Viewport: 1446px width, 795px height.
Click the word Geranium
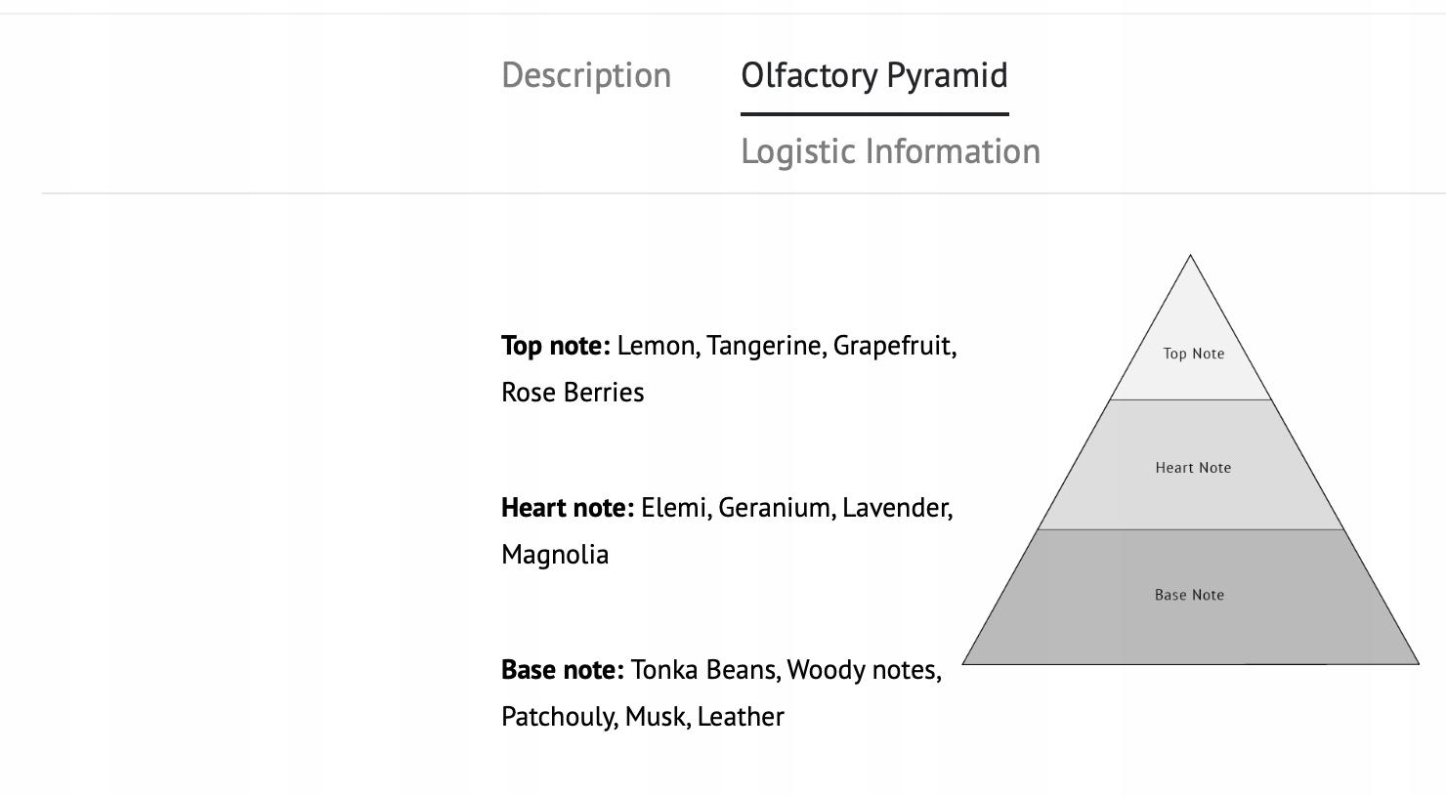pos(776,508)
